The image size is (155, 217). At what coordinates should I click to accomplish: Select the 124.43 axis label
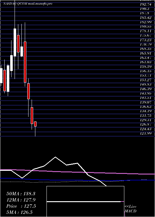tap(146, 129)
